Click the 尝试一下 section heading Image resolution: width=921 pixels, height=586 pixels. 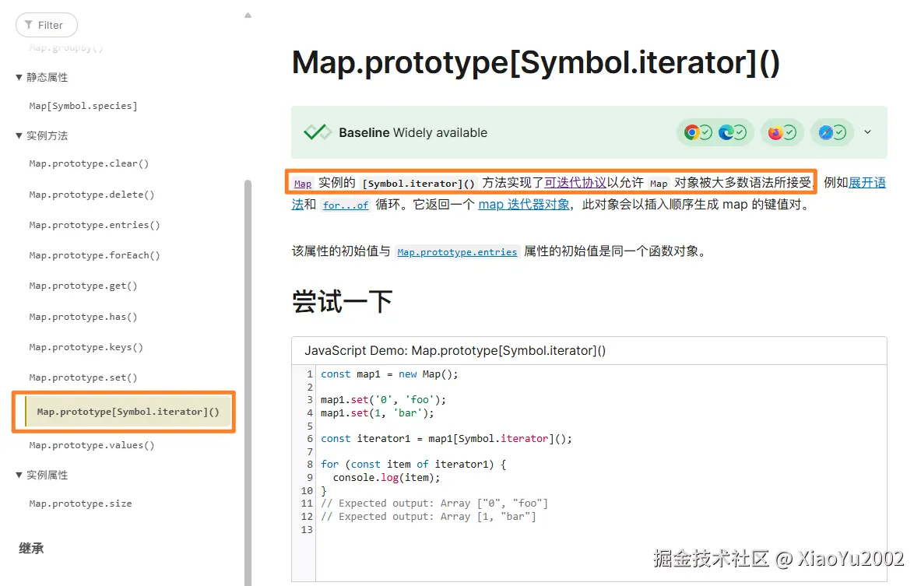point(343,302)
